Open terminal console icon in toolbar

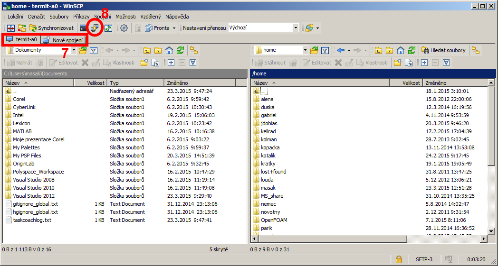(x=83, y=28)
